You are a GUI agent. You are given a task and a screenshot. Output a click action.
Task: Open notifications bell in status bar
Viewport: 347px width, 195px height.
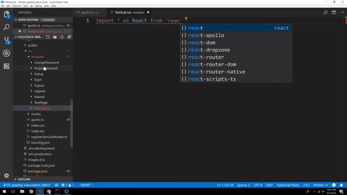[341, 185]
